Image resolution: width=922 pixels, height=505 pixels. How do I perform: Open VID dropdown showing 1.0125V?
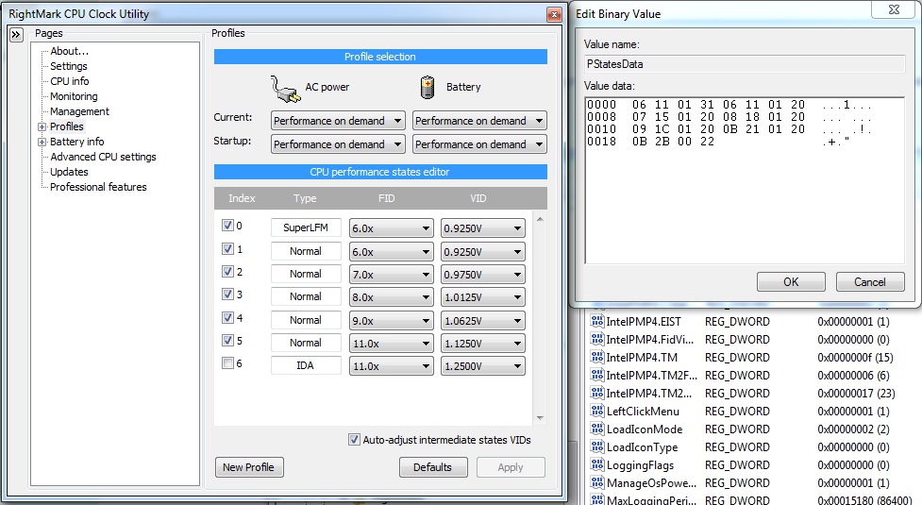[483, 297]
